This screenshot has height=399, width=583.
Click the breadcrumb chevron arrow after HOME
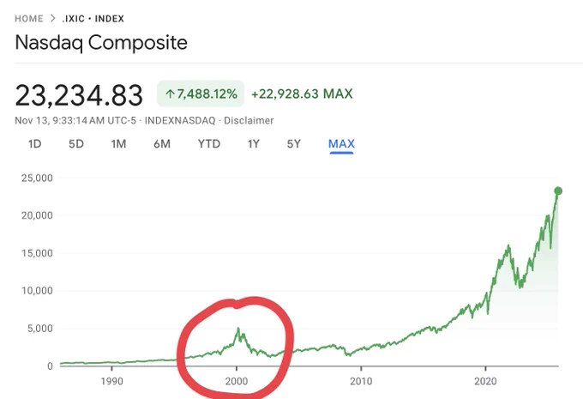pos(53,18)
